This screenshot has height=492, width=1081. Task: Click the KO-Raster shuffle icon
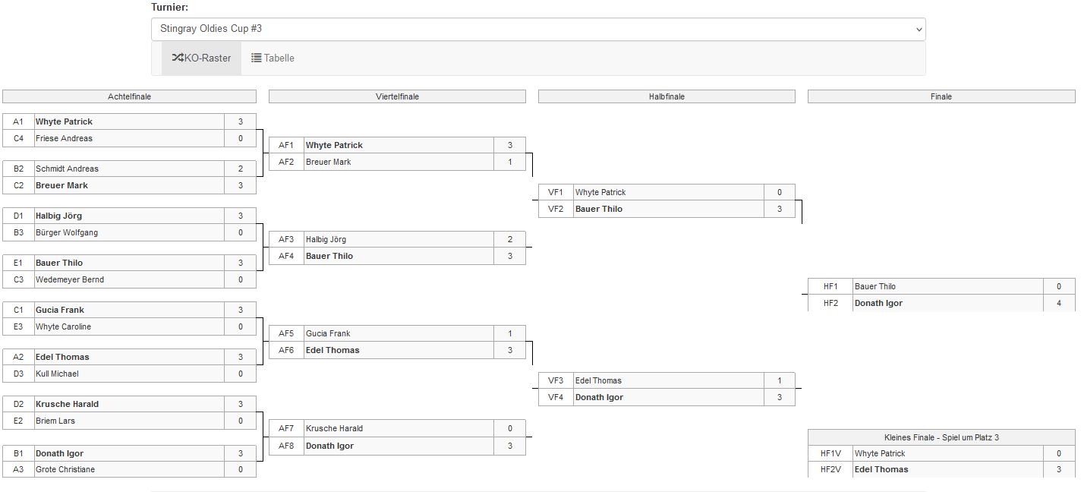178,58
